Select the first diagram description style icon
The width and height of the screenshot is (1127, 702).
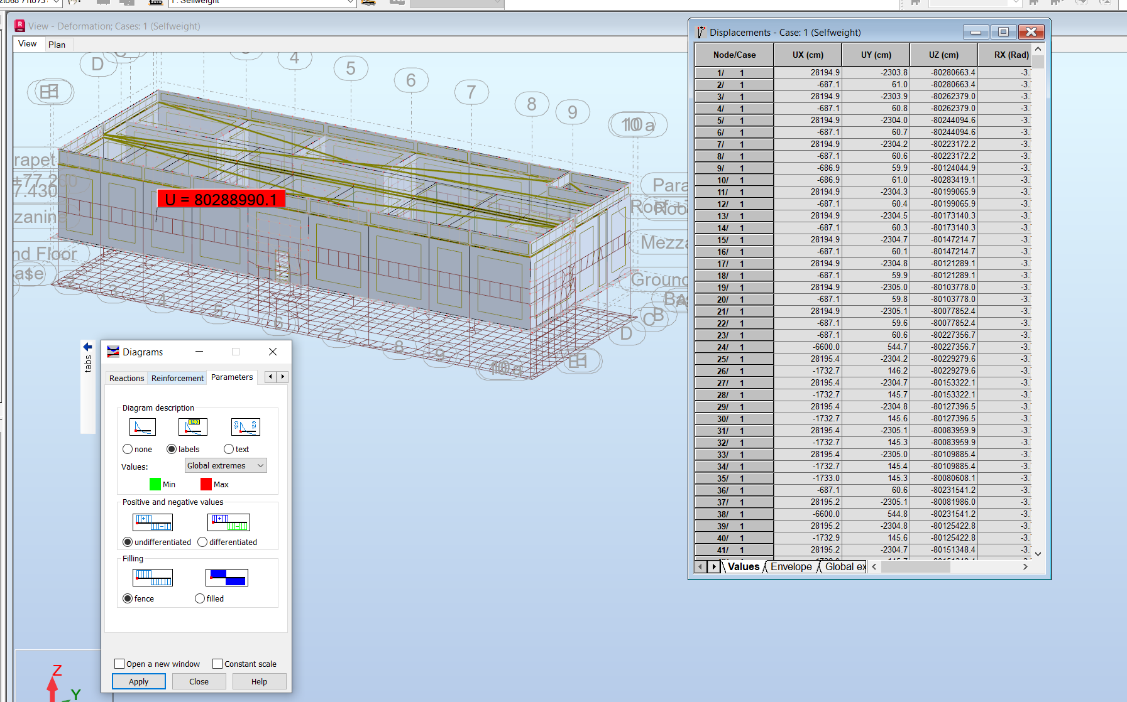click(142, 426)
